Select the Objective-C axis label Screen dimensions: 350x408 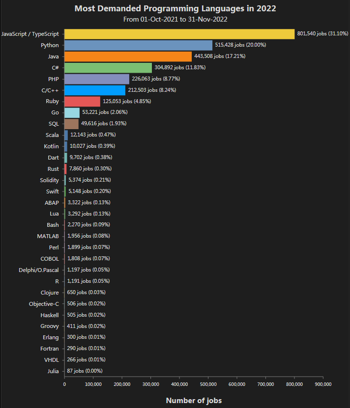[44, 304]
